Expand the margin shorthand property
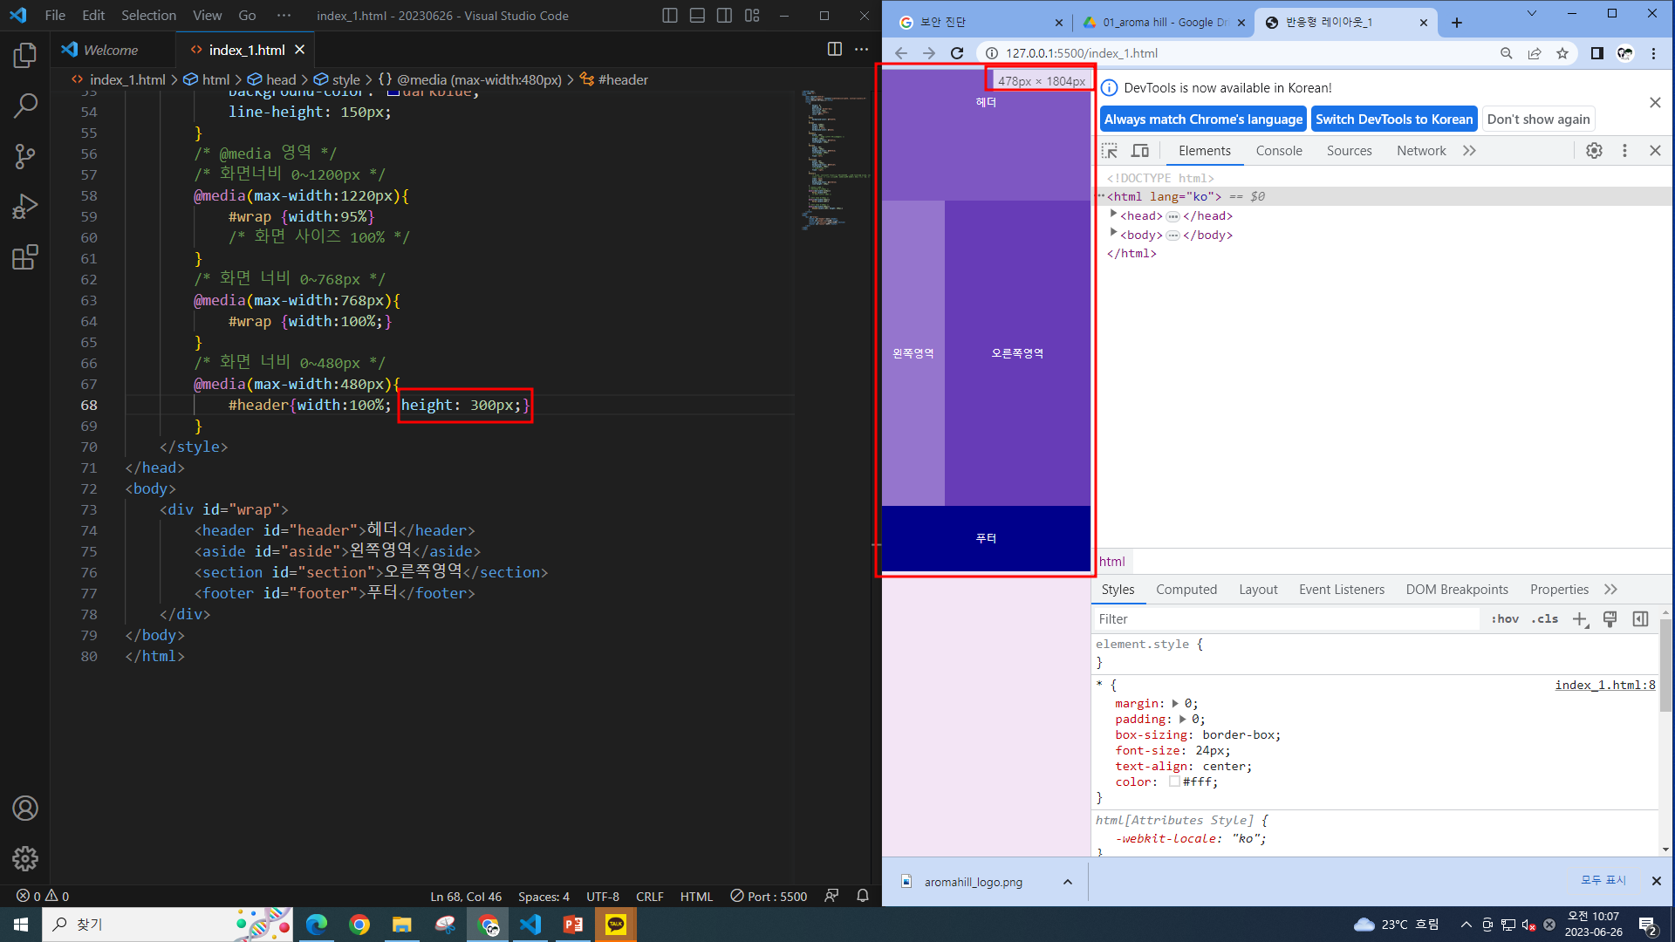This screenshot has width=1675, height=942. click(1175, 703)
